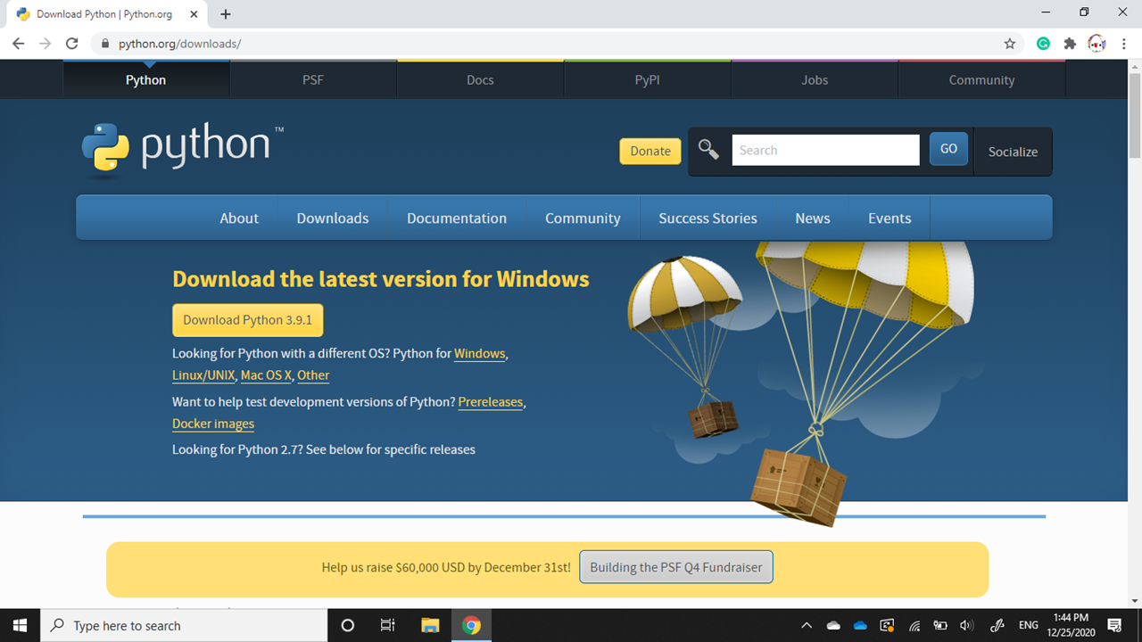This screenshot has width=1142, height=642.
Task: Switch to the PyPI top tab
Action: pyautogui.click(x=647, y=79)
